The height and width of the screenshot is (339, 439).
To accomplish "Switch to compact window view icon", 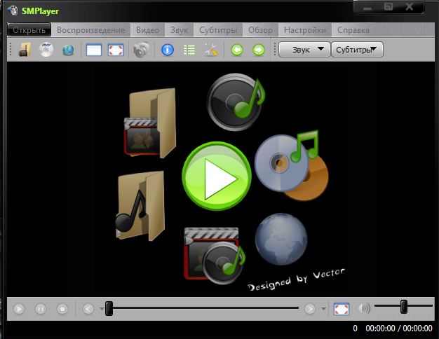I will point(94,50).
